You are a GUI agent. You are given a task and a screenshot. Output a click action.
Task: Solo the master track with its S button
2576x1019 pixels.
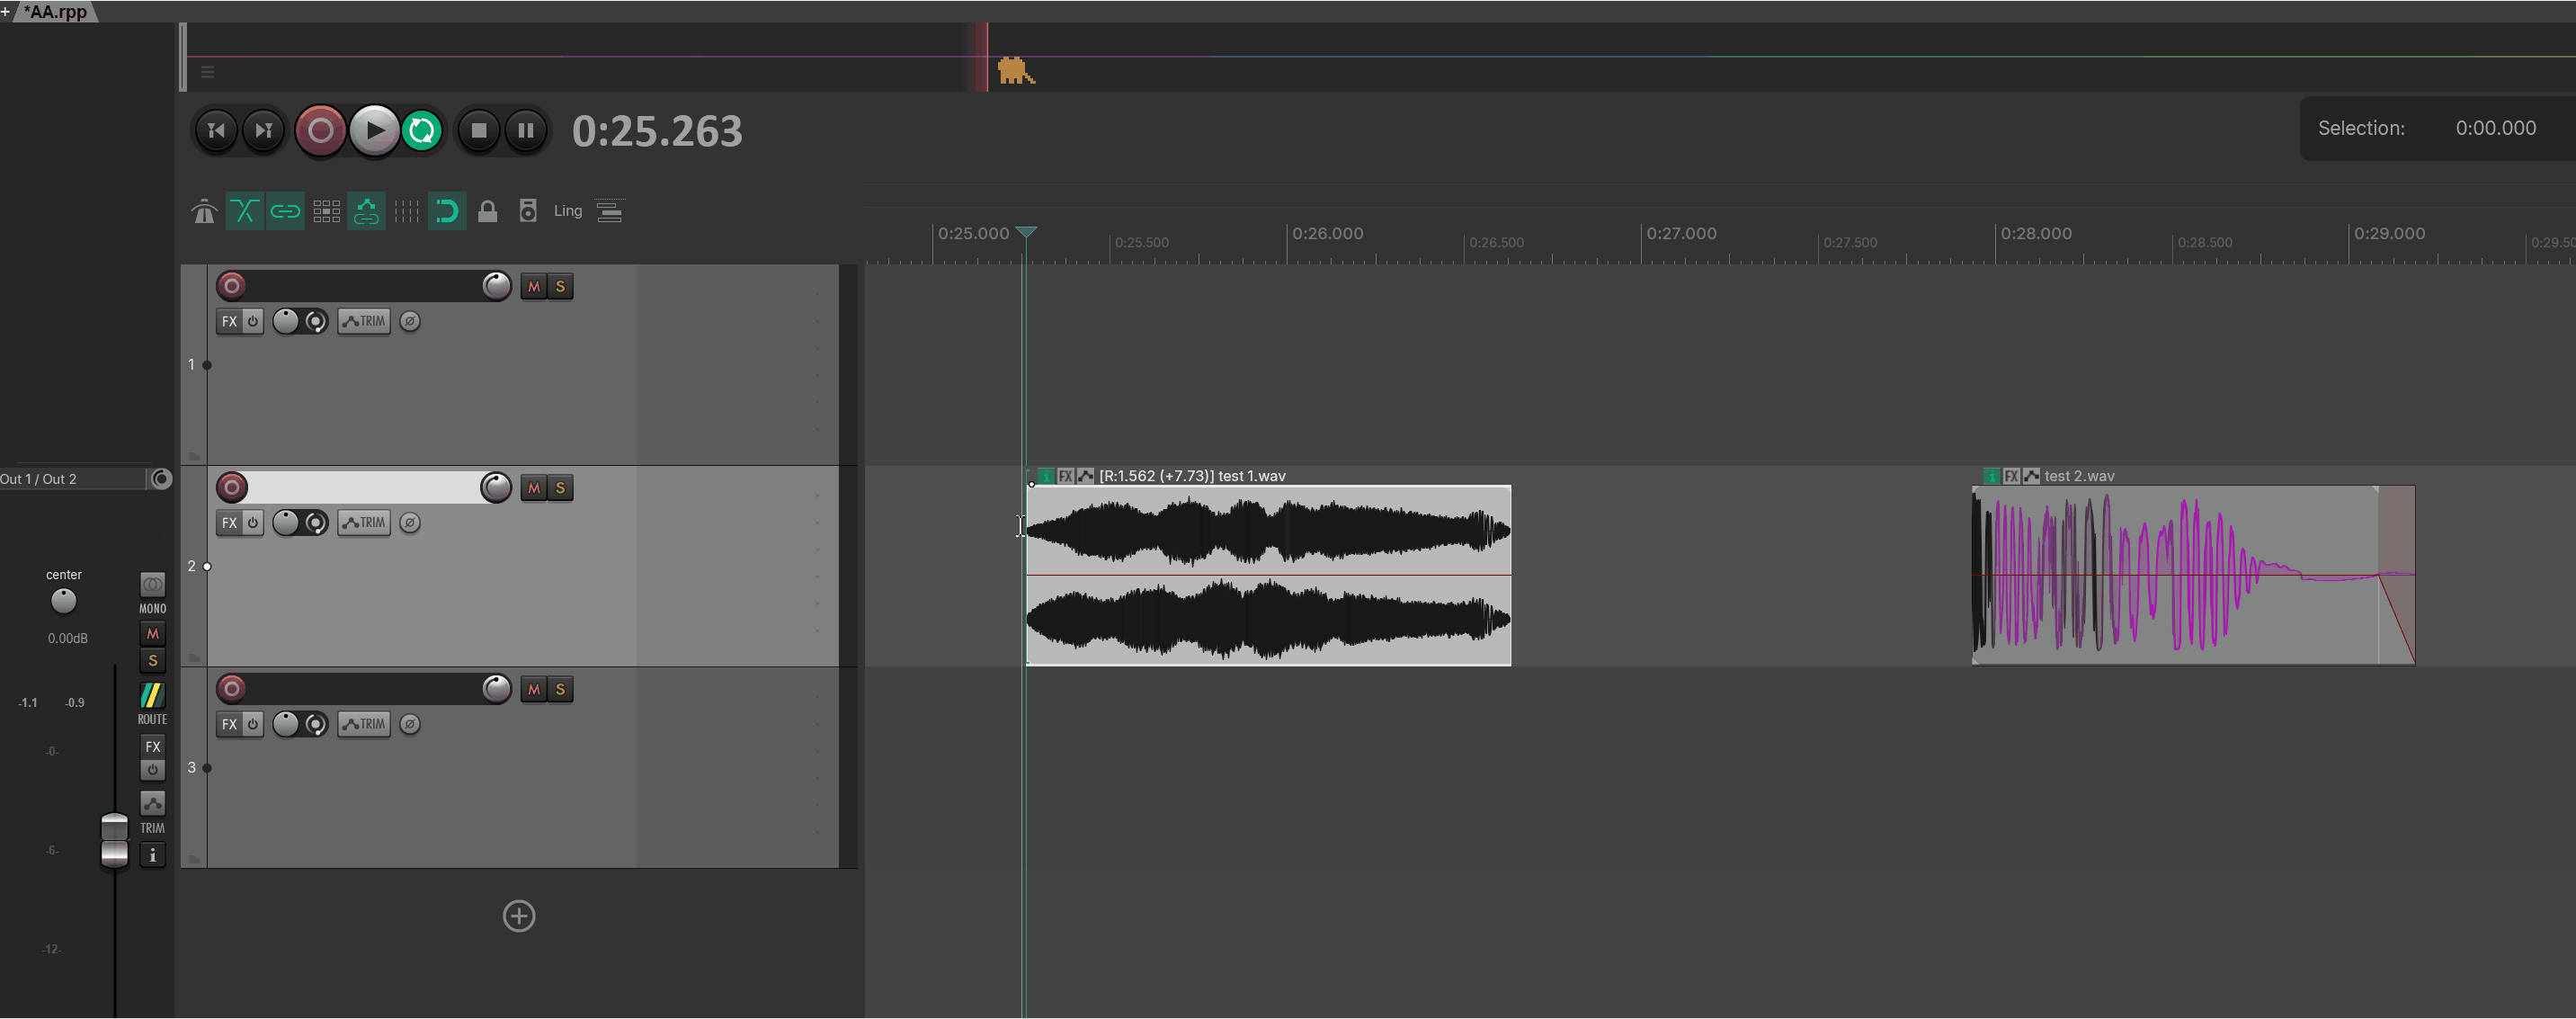[152, 660]
